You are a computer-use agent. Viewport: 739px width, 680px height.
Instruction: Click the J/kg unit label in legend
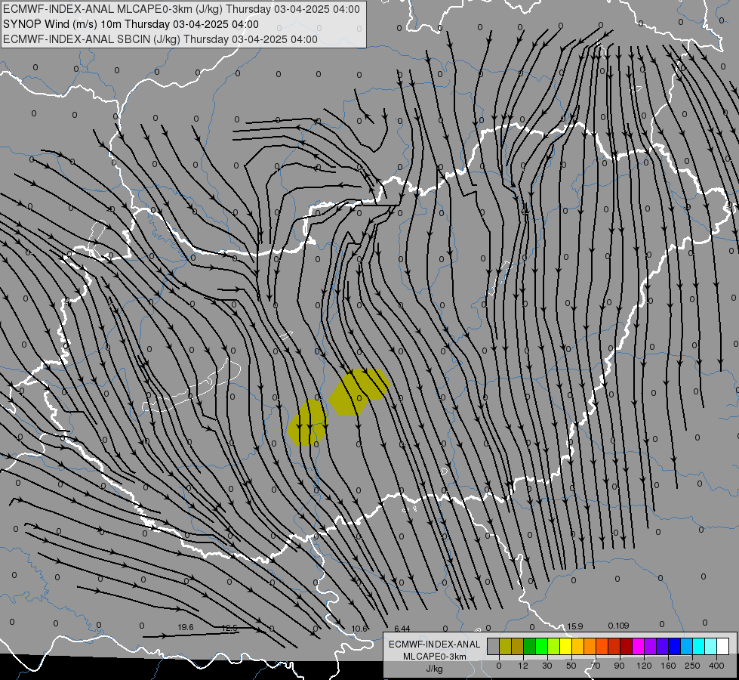click(x=435, y=669)
